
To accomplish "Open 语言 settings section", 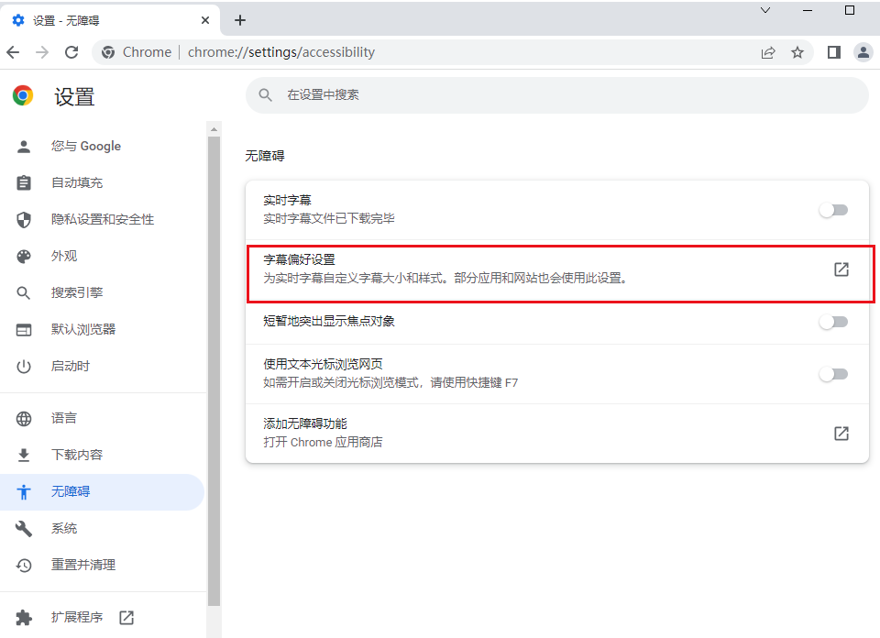I will [102, 419].
